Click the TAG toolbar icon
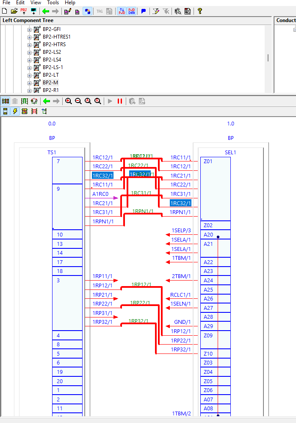Image resolution: width=296 pixels, height=423 pixels. tap(100, 11)
